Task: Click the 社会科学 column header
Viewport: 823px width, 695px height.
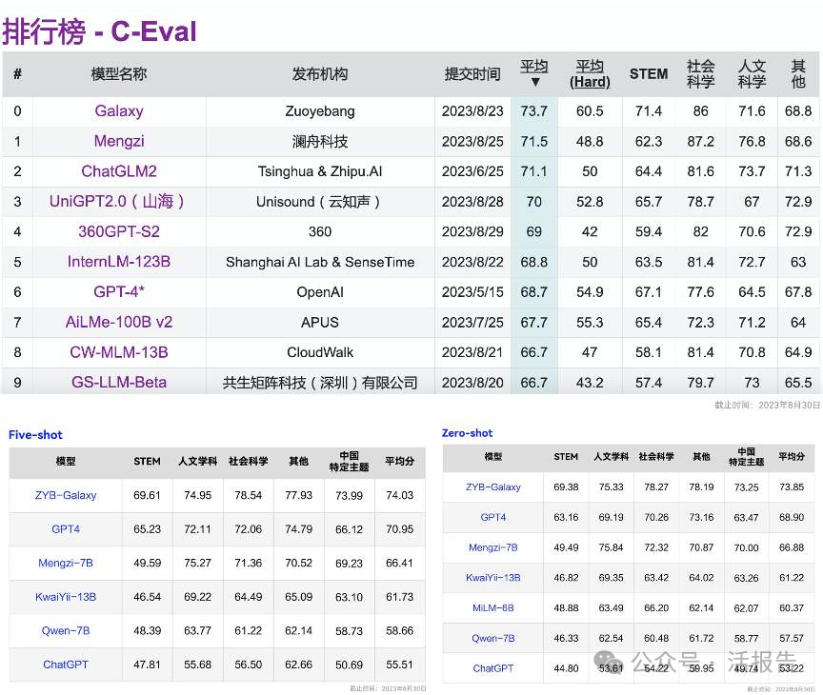Action: pyautogui.click(x=701, y=74)
